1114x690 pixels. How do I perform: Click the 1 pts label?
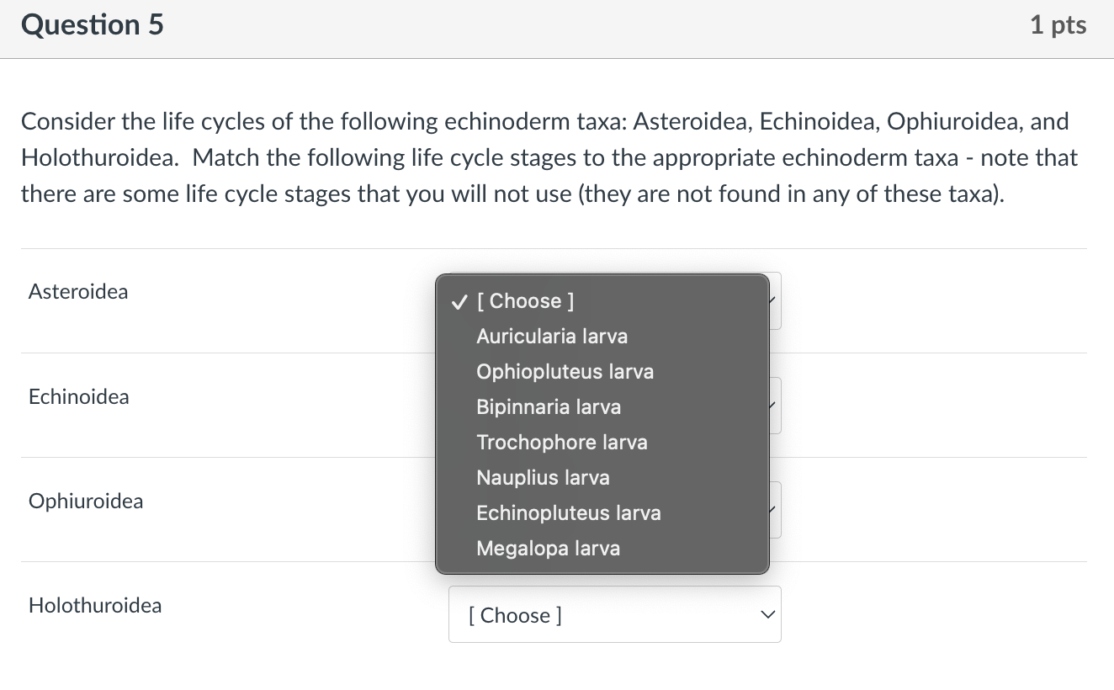[x=1058, y=24]
